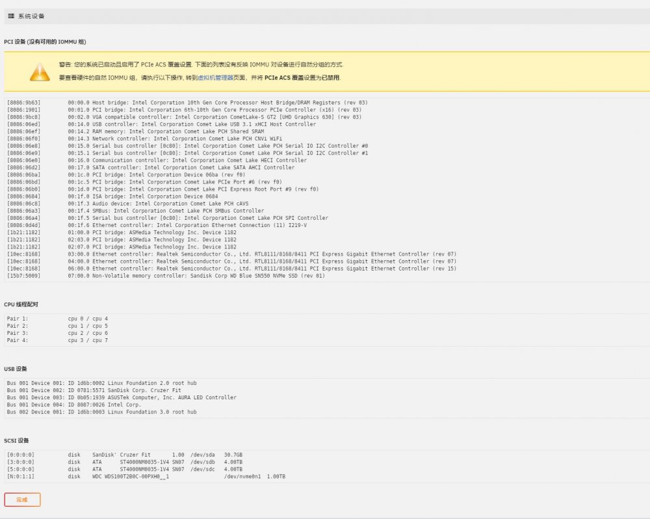Select the 00:1f.4 SMBus Controller row

tap(136, 211)
